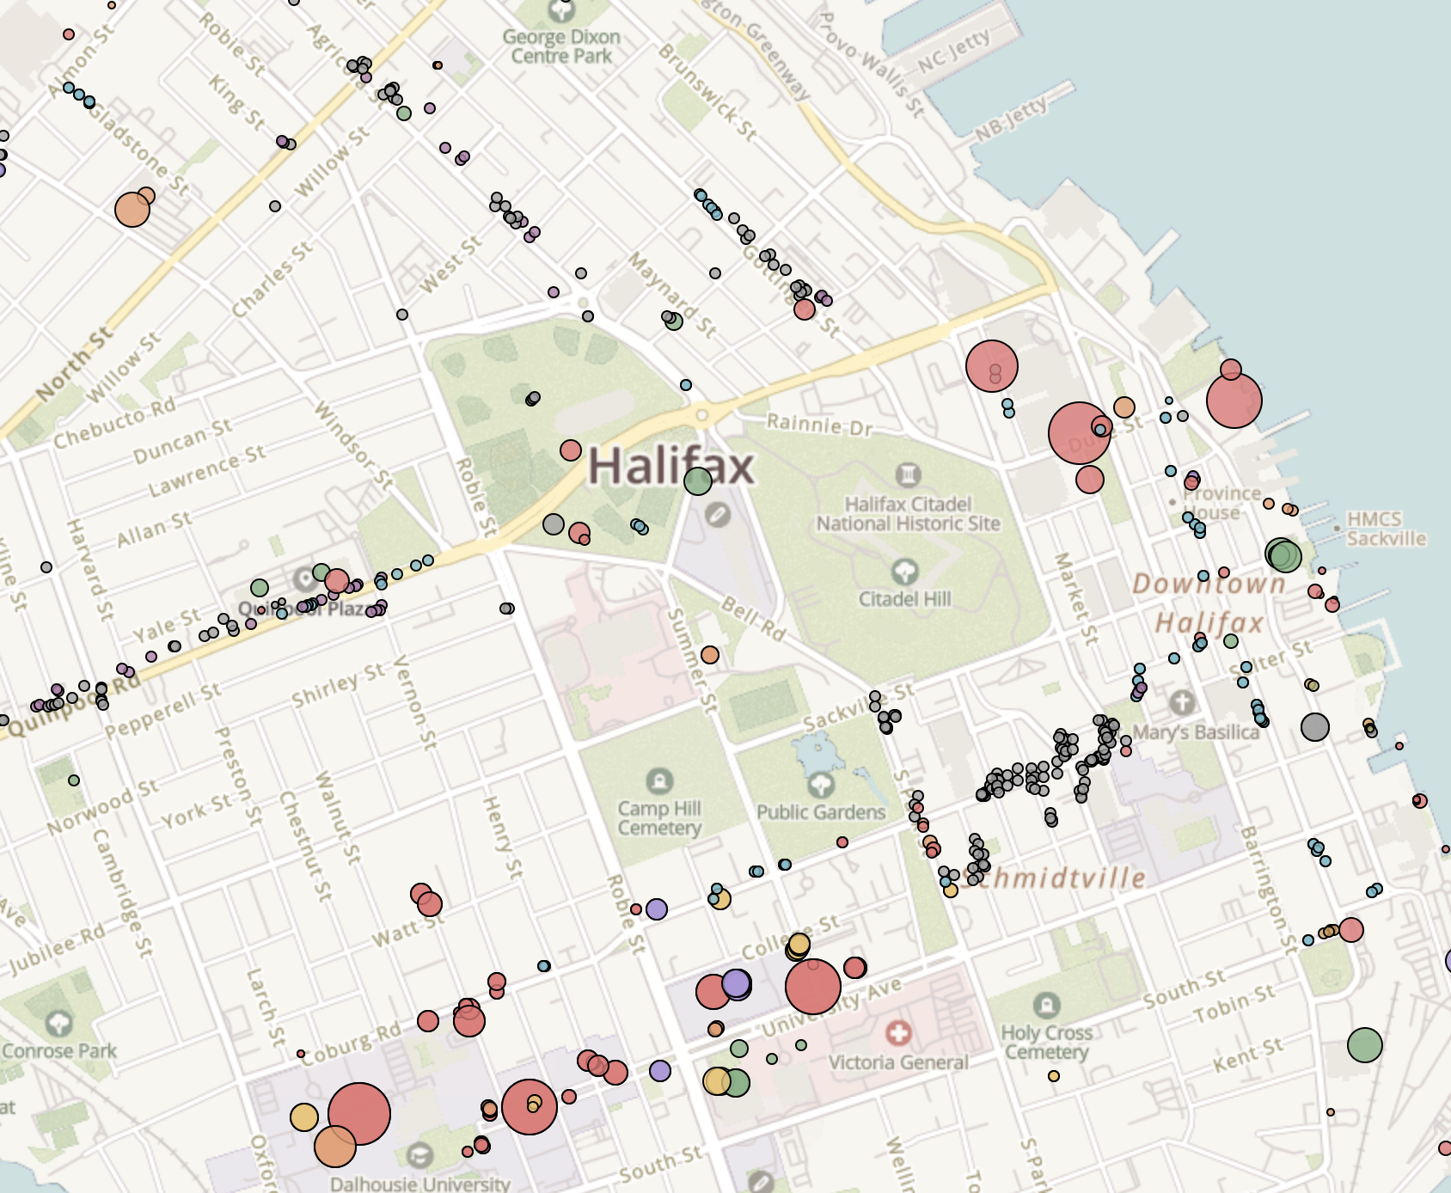This screenshot has height=1193, width=1451.
Task: Click the HMCS Sackville label
Action: tap(1386, 529)
